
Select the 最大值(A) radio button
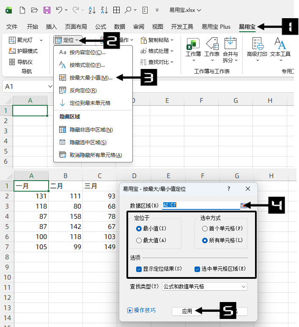pos(139,240)
